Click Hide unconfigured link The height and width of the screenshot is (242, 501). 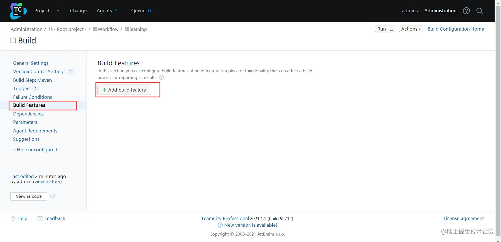35,150
